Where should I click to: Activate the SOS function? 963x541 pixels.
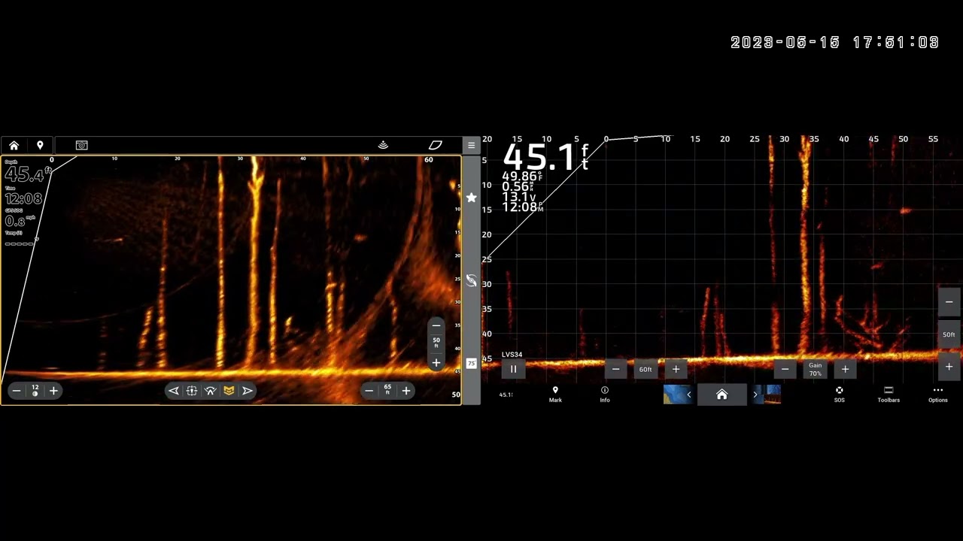point(839,394)
